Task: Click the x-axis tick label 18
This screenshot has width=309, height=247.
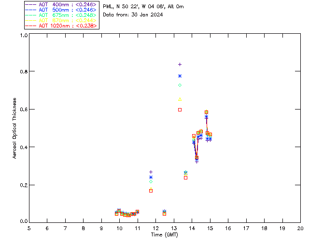Action: pos(264,228)
